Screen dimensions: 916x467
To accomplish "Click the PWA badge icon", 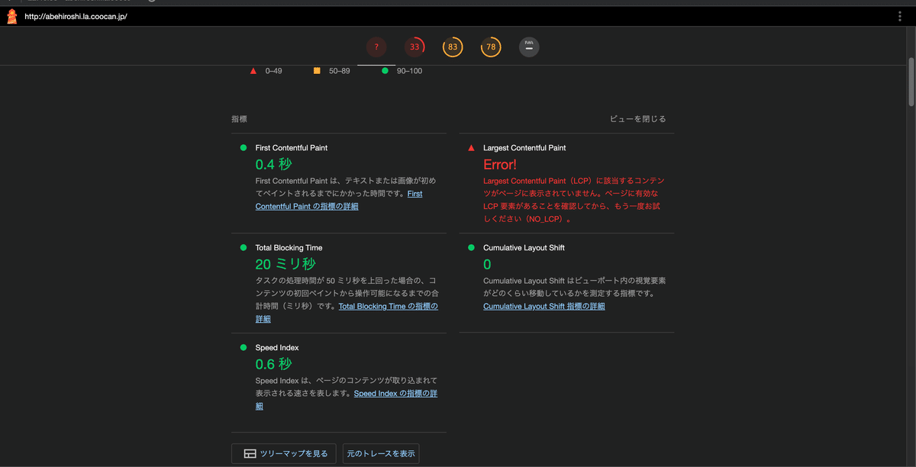I will tap(529, 47).
